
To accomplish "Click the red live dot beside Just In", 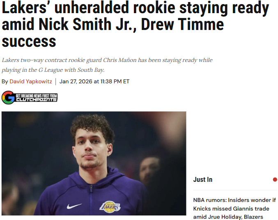I will [x=275, y=180].
